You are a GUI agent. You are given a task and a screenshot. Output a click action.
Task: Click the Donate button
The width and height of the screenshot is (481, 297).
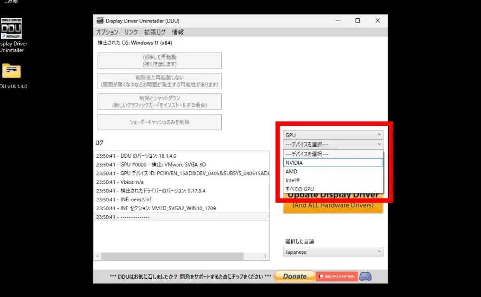294,277
